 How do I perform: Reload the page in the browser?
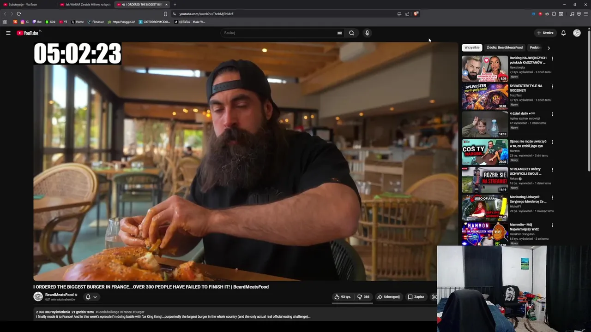(x=19, y=14)
